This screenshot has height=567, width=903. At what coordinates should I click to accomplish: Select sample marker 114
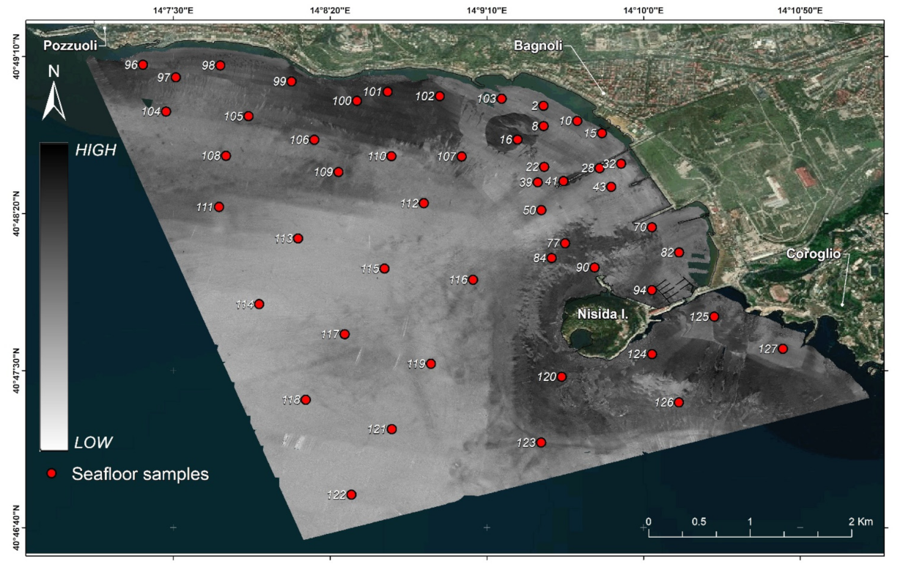pos(259,304)
